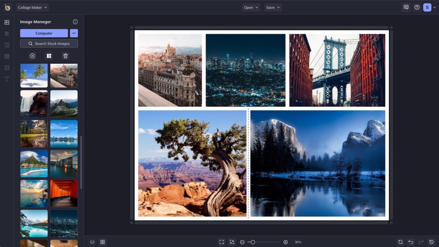The width and height of the screenshot is (439, 247).
Task: Select the waterfall red rock thumbnail
Action: 34,103
